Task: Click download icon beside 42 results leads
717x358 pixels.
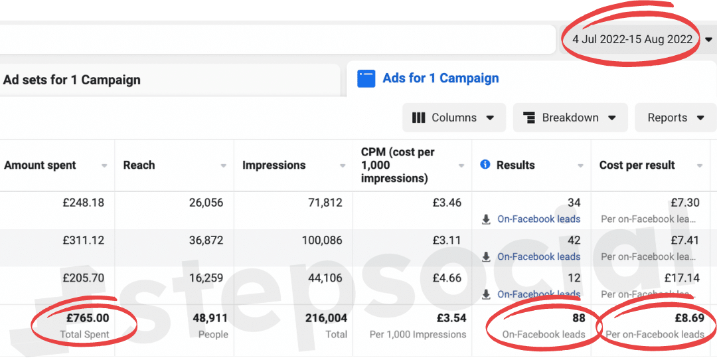Action: (486, 257)
